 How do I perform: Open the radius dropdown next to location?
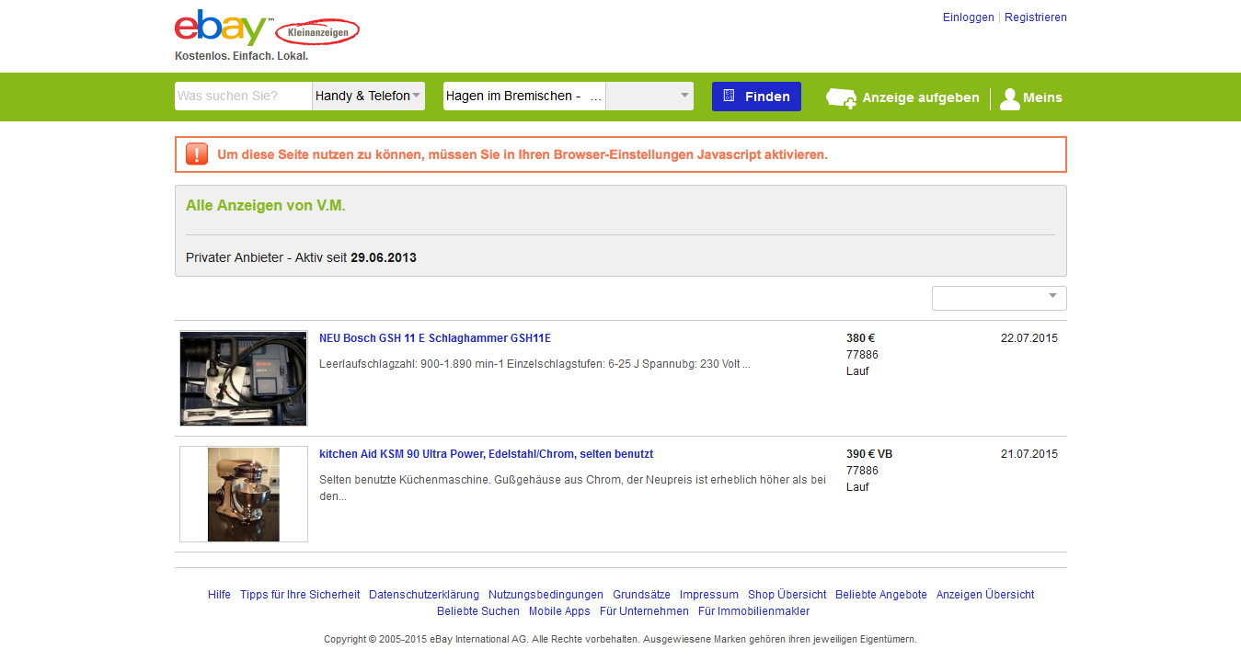[649, 96]
